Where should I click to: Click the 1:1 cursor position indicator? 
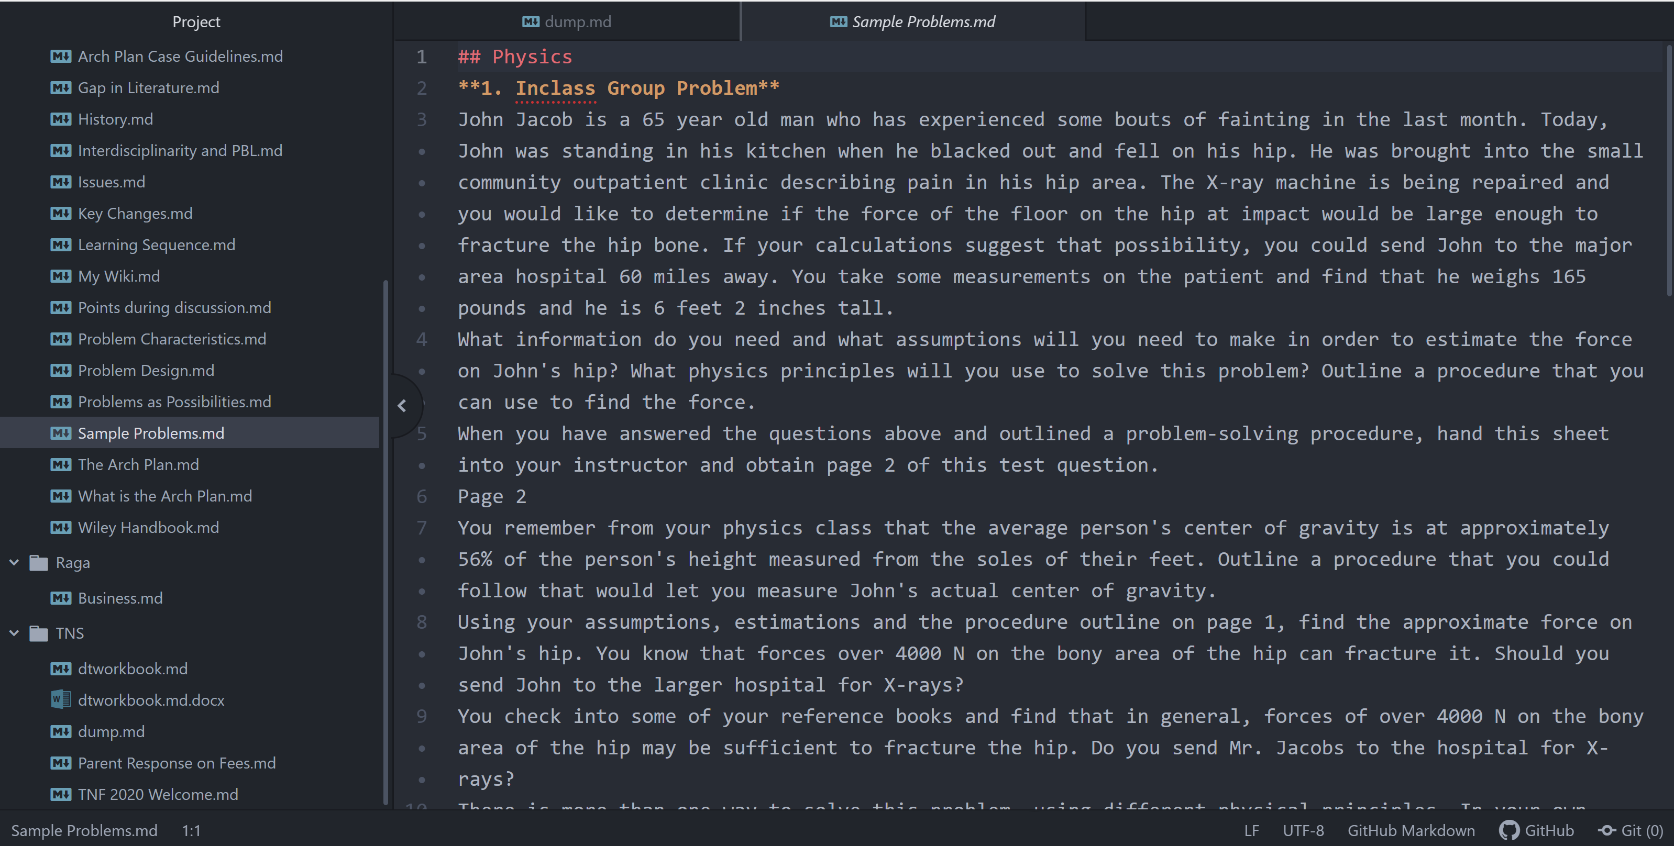coord(191,830)
